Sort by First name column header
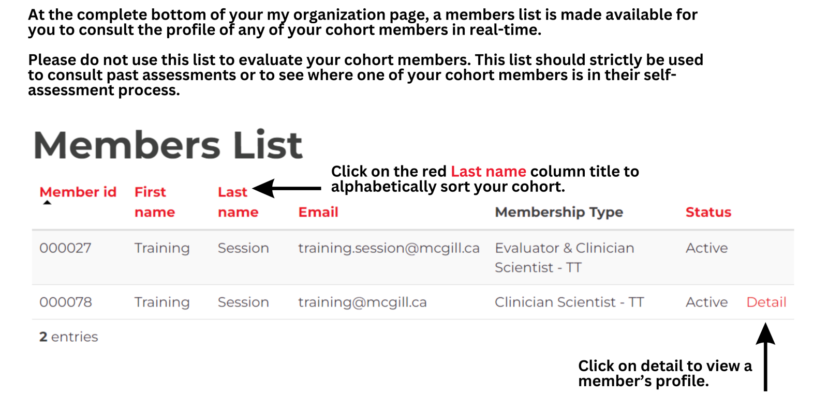This screenshot has height=395, width=828. [155, 202]
